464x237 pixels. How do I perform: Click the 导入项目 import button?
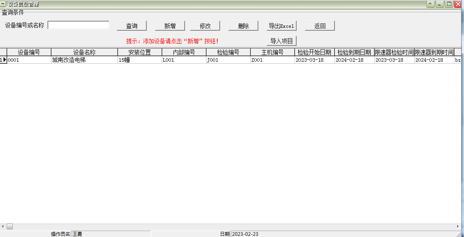click(x=281, y=41)
